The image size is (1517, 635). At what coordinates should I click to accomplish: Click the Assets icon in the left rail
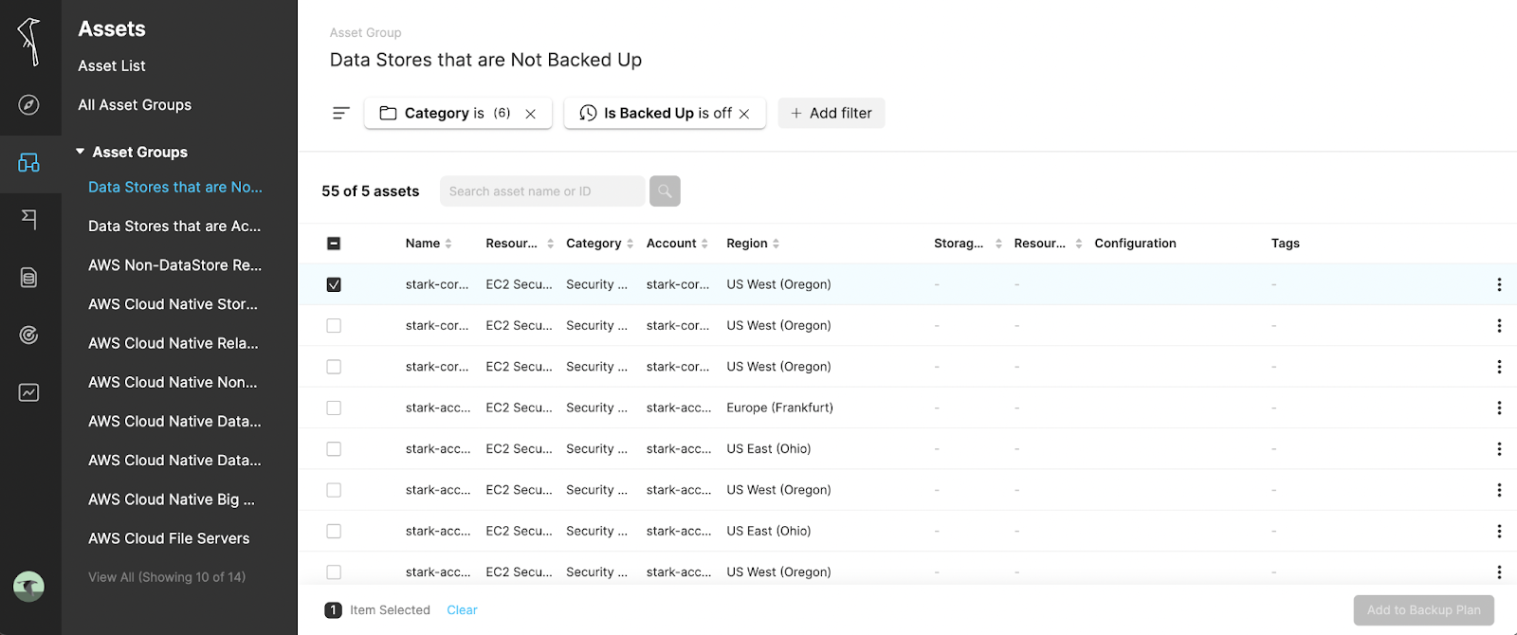point(29,163)
